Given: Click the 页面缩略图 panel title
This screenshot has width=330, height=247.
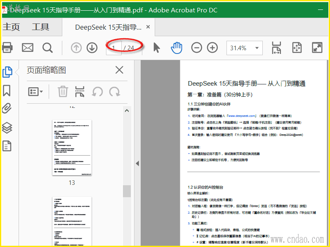Looking at the screenshot, I should point(46,70).
